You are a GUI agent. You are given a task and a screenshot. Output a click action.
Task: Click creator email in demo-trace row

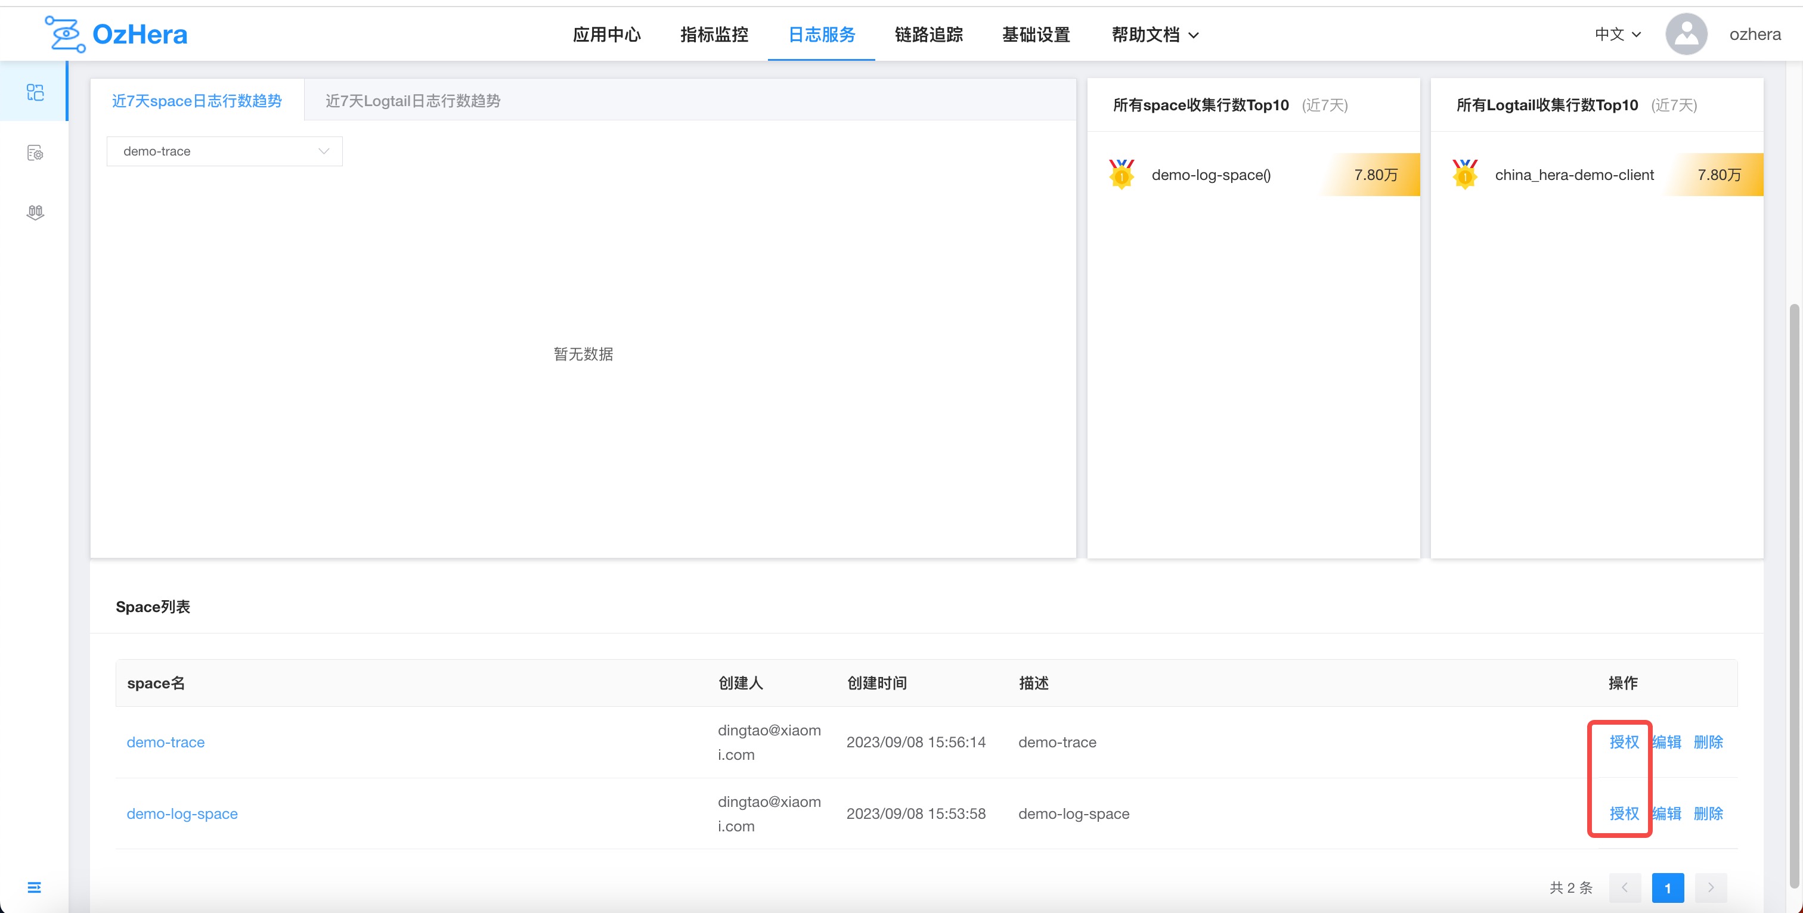pyautogui.click(x=769, y=743)
